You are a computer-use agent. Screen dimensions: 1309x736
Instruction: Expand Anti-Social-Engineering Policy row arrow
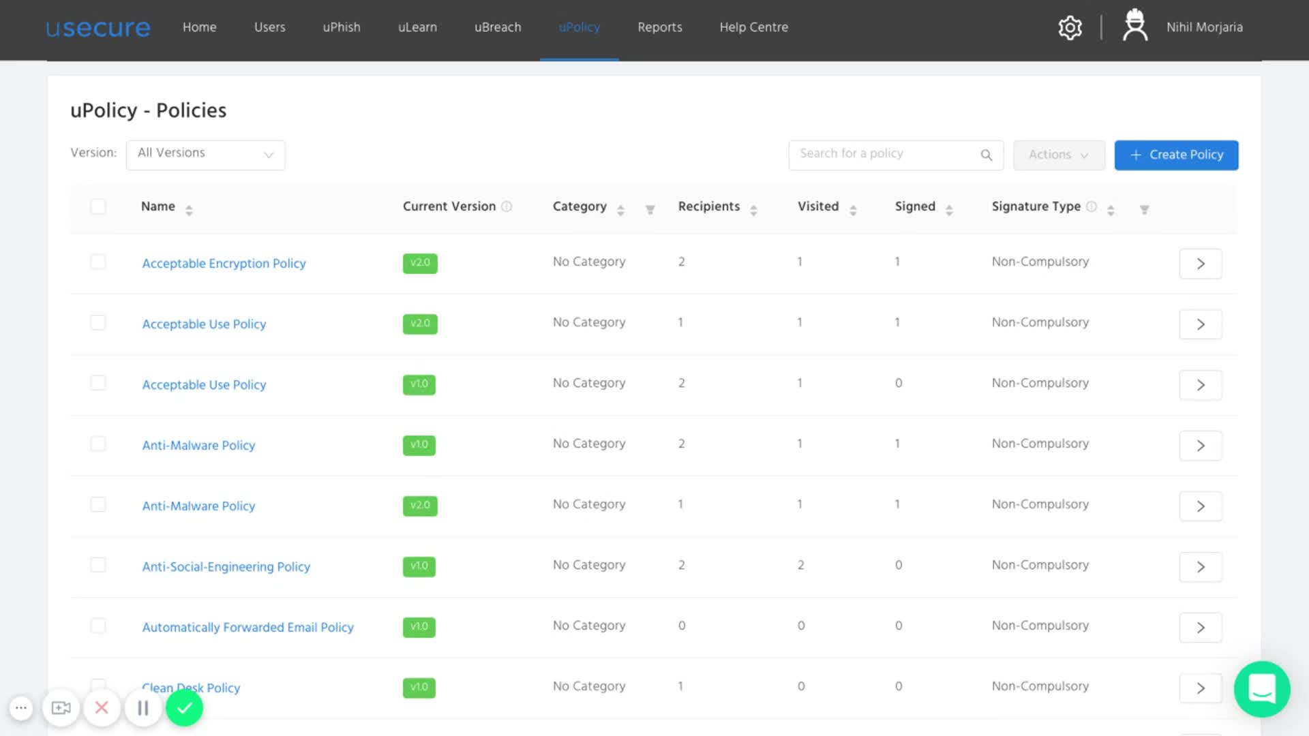click(1201, 567)
